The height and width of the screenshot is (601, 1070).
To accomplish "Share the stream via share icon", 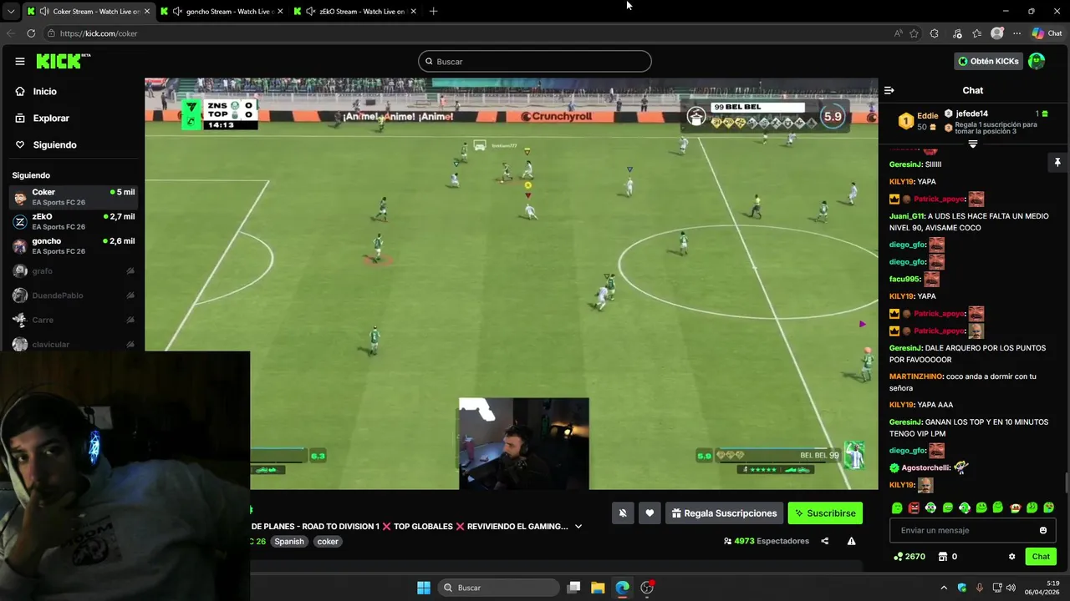I will point(825,541).
